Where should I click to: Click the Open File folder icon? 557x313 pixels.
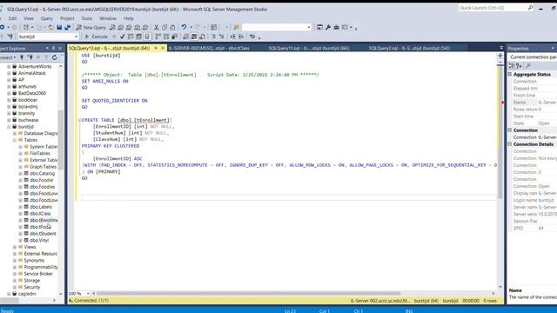pyautogui.click(x=51, y=27)
